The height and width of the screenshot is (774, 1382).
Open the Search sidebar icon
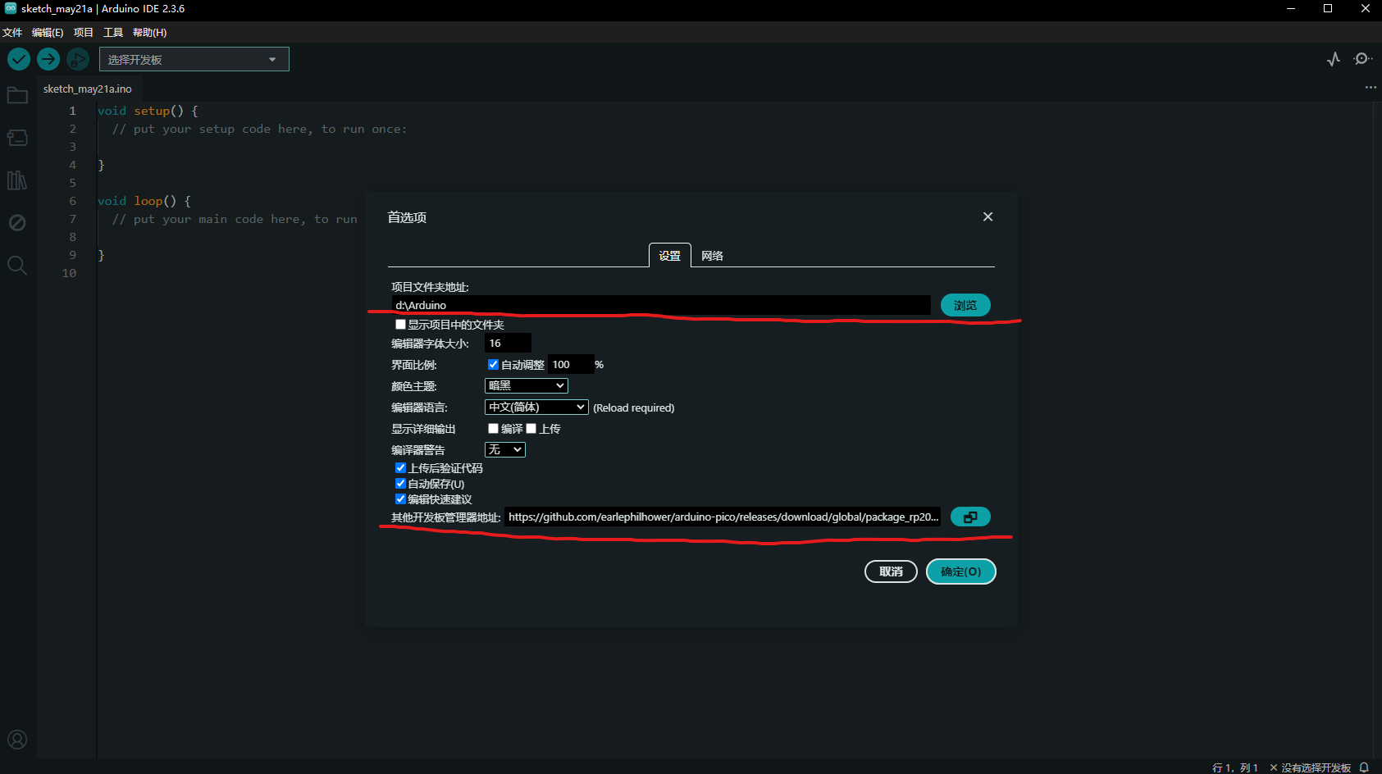17,265
